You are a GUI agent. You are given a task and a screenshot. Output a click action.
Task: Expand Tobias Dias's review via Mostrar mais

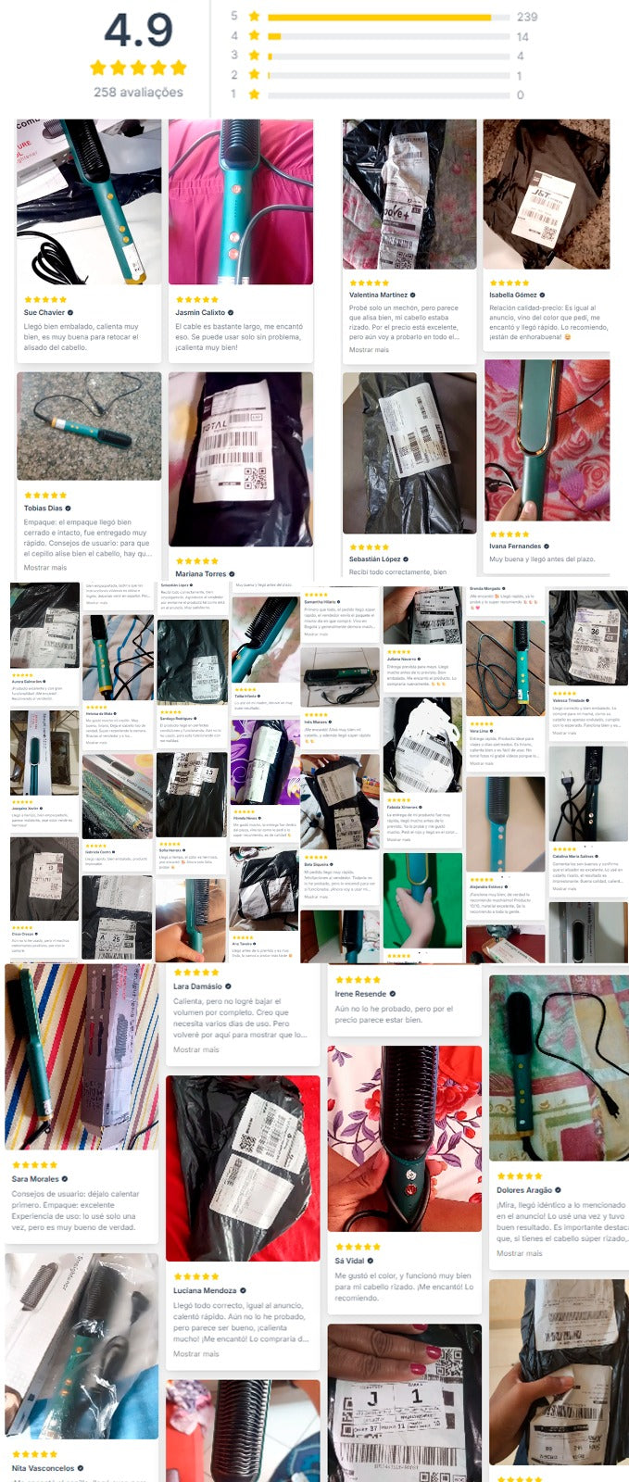[x=44, y=568]
